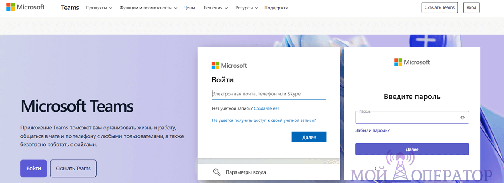Expand the Решения menu
Viewport: 504px width, 183px height.
pyautogui.click(x=216, y=8)
